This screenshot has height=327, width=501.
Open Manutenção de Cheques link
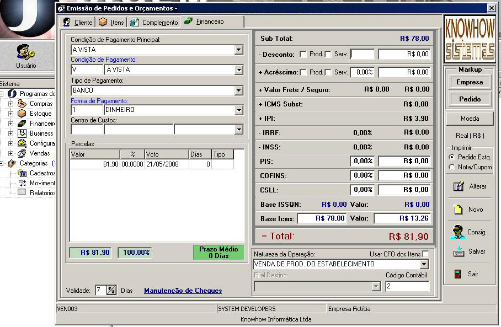pyautogui.click(x=183, y=291)
